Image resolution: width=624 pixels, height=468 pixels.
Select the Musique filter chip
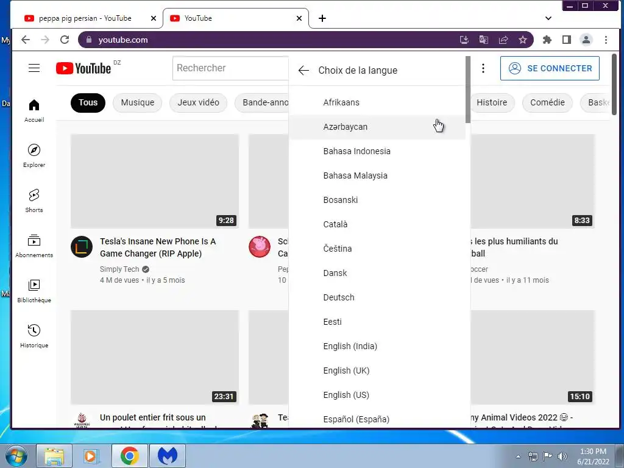(x=137, y=102)
